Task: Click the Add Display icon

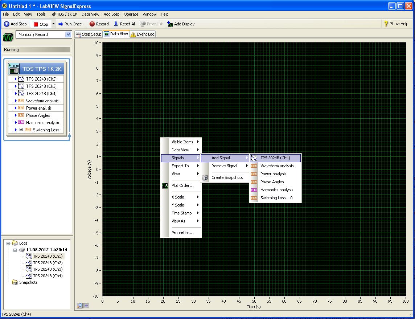Action: (170, 24)
